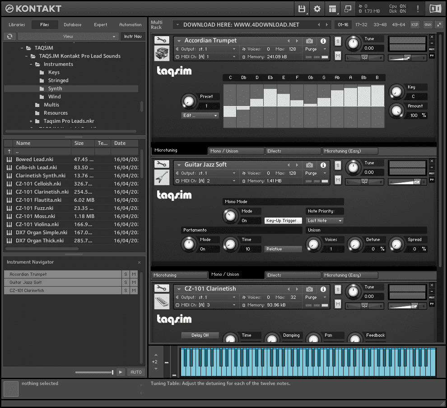
Task: Toggle minimized view icon in header
Action: [x=348, y=9]
